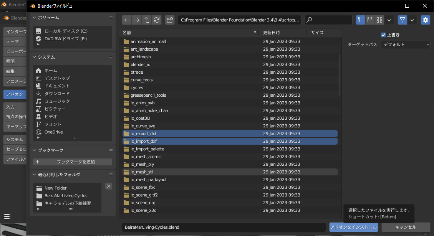The image size is (434, 236).
Task: Select the io_export_dxf folder row
Action: click(230, 134)
